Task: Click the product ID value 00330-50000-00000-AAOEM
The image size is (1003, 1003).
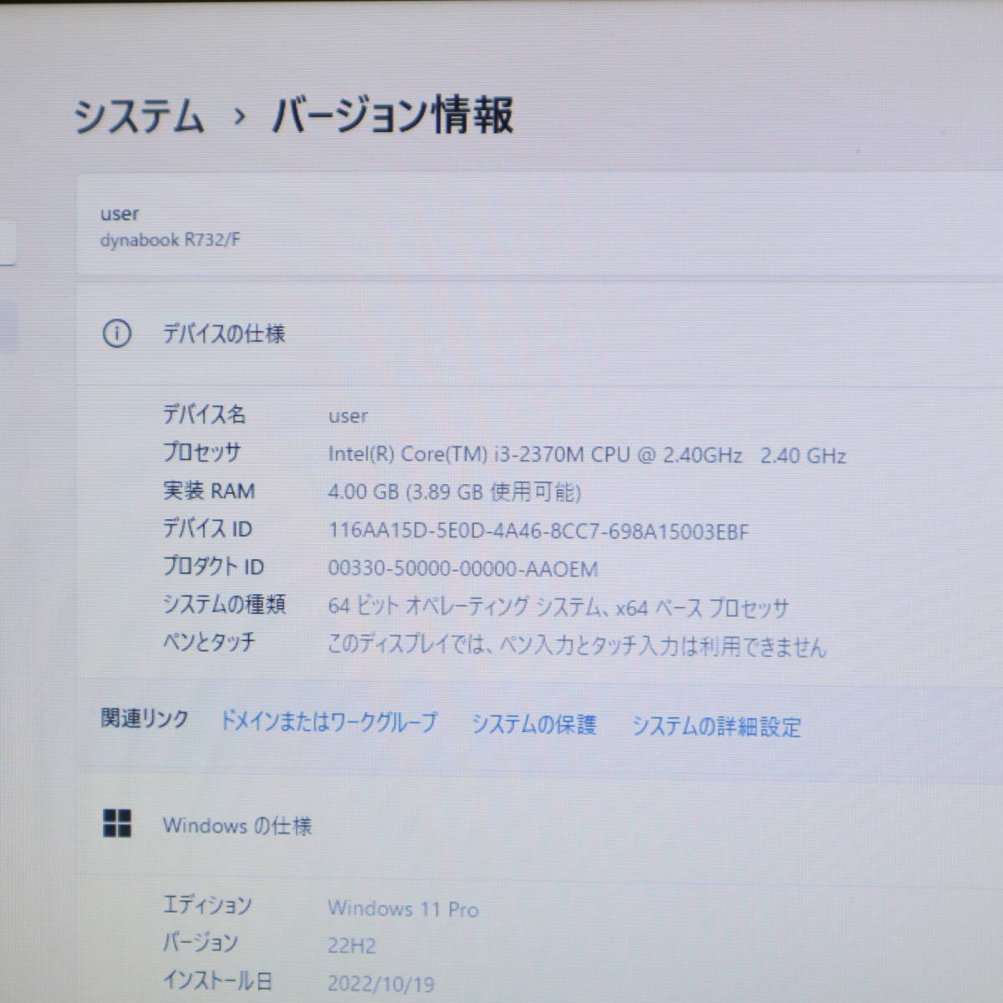Action: [463, 569]
